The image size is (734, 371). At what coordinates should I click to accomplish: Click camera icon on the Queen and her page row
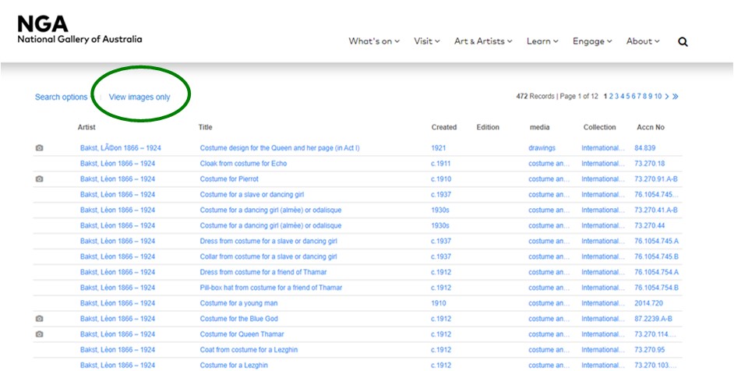click(40, 148)
